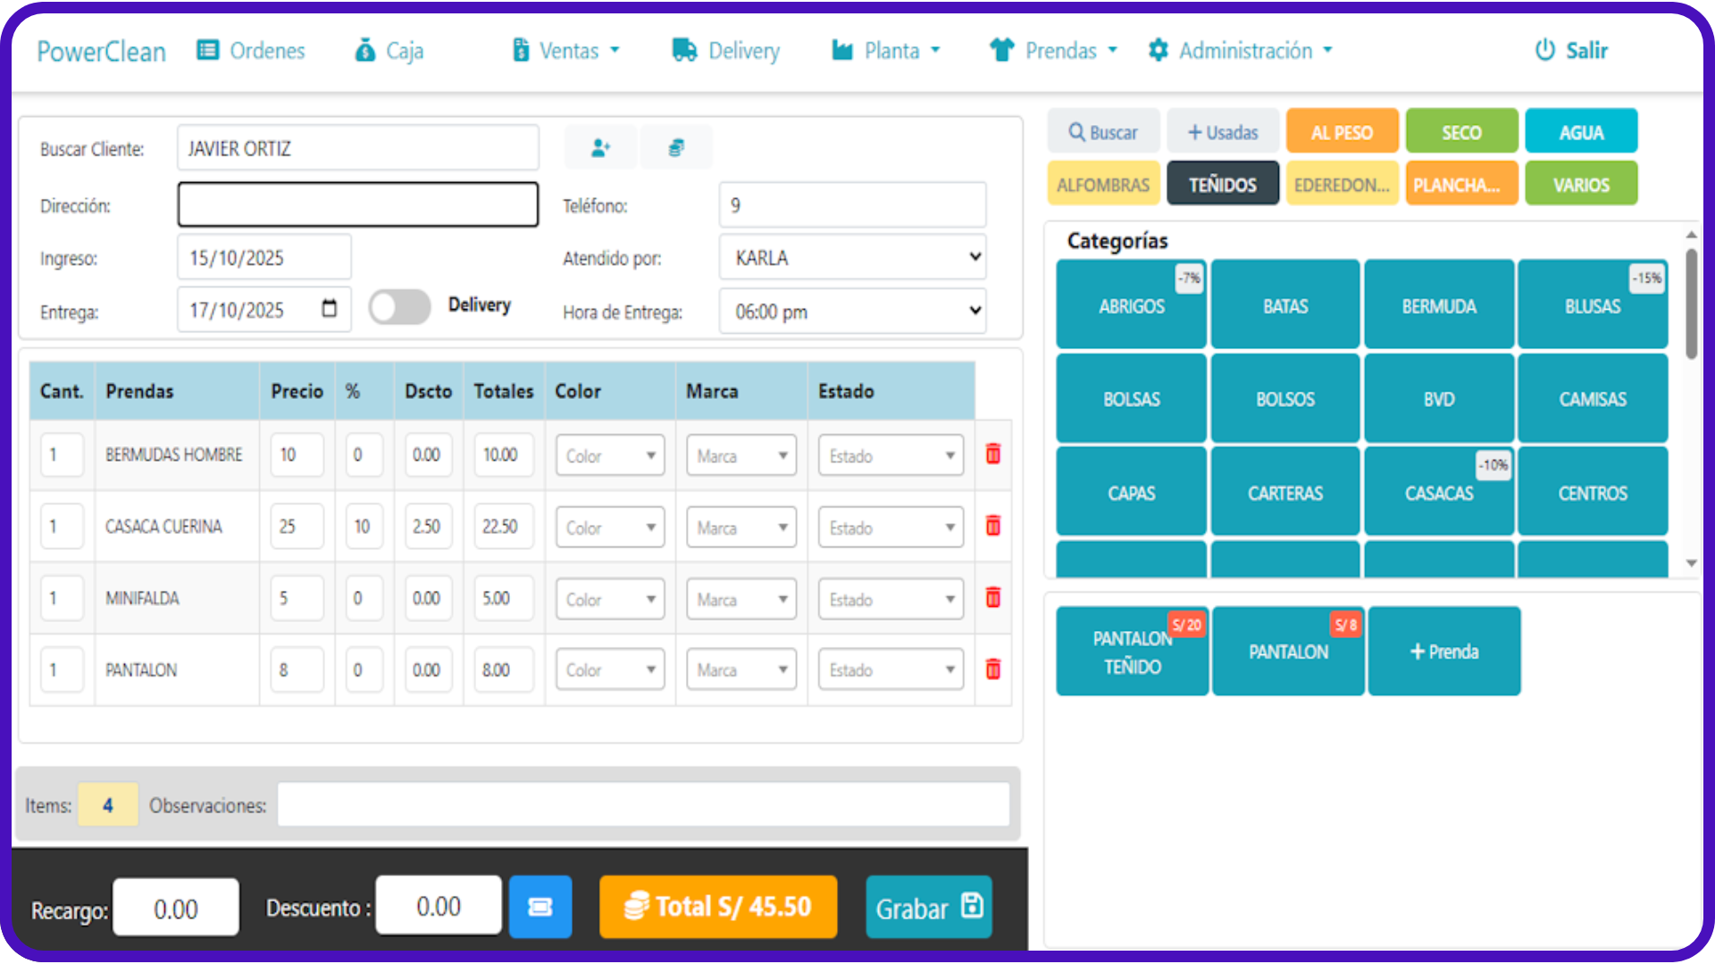Open the calendar picker on the Entrega field
Viewport: 1715px width, 964px height.
point(331,309)
